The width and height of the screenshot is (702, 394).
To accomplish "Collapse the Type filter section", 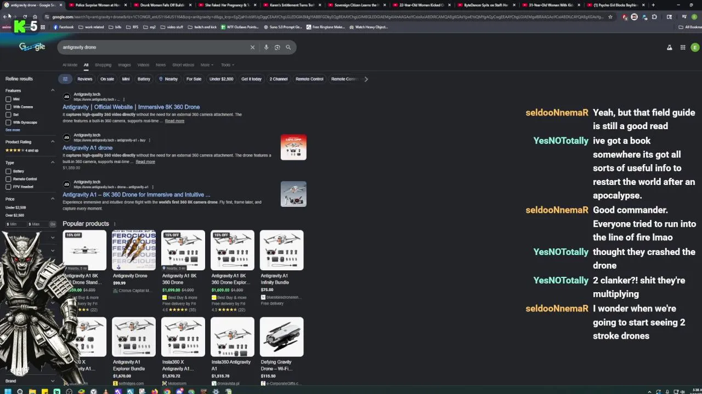I will (53, 163).
